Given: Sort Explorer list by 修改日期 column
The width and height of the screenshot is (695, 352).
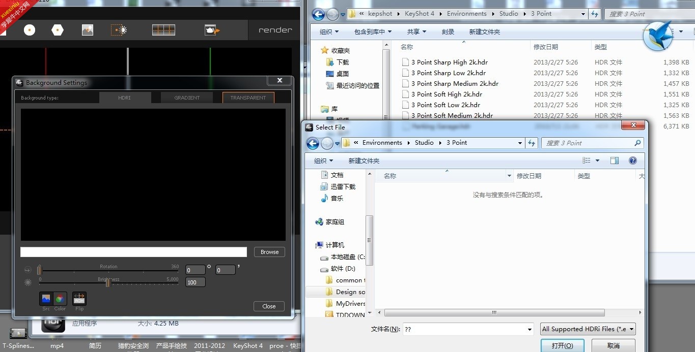Looking at the screenshot, I should coord(546,47).
